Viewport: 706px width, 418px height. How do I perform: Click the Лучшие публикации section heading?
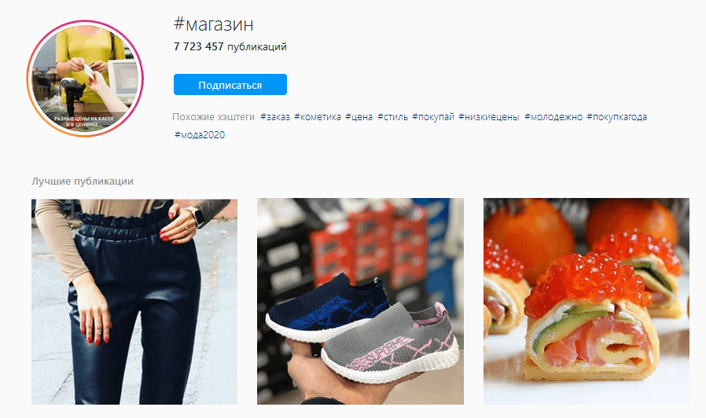point(83,181)
